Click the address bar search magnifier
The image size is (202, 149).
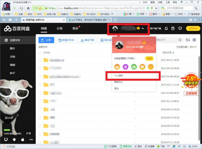tap(196, 8)
